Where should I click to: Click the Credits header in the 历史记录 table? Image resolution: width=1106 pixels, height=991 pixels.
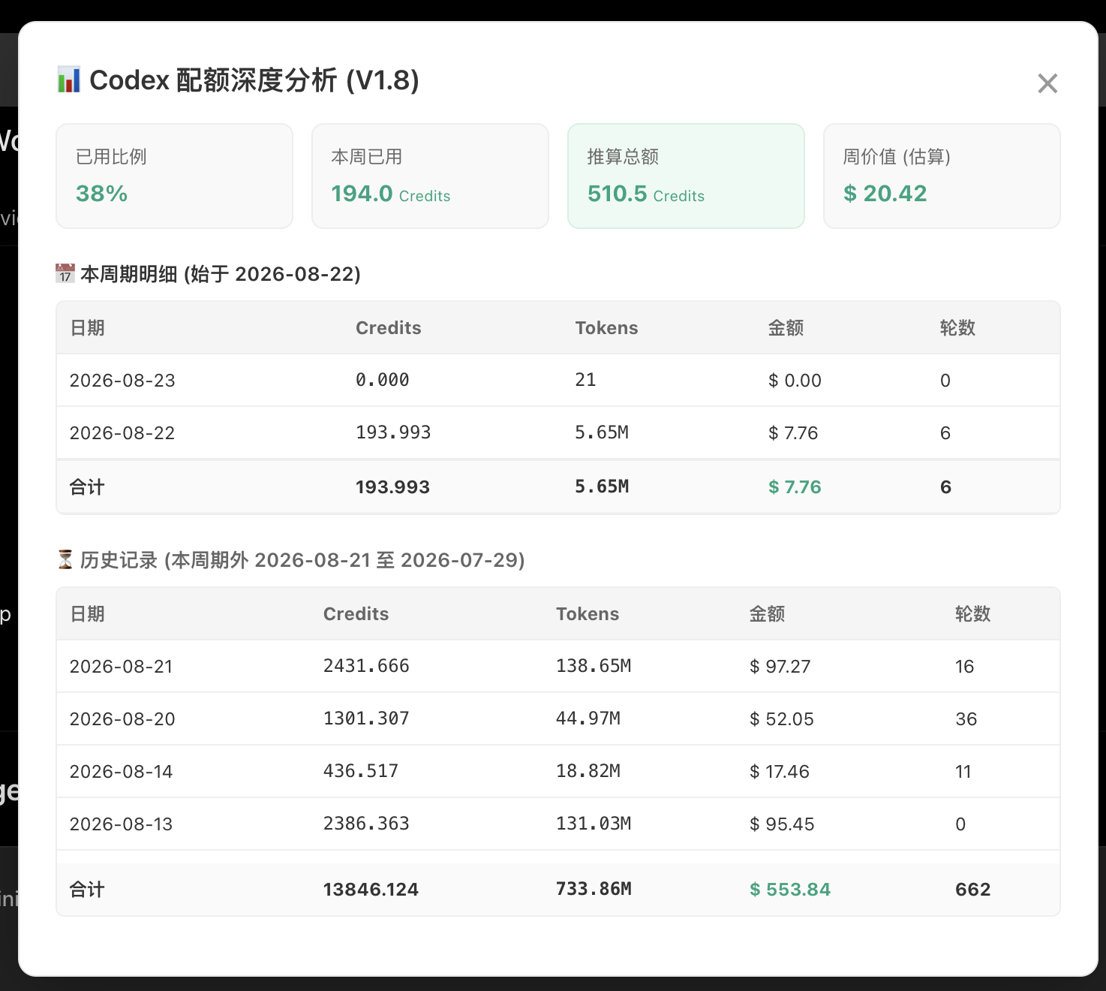click(356, 614)
